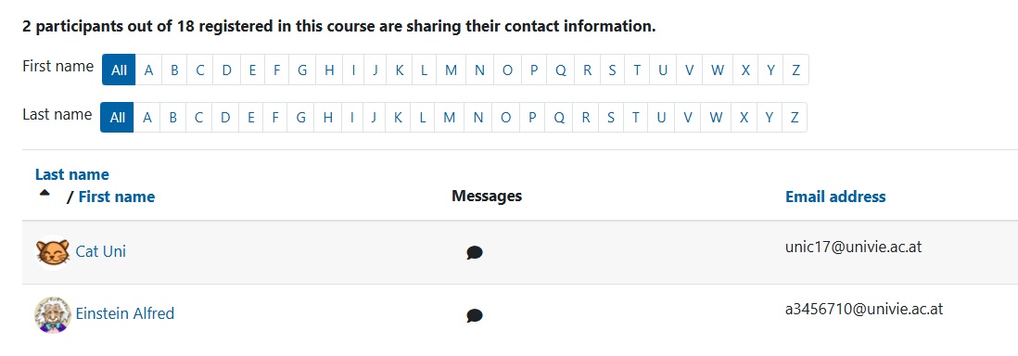Open Cat Uni profile link

coord(101,251)
